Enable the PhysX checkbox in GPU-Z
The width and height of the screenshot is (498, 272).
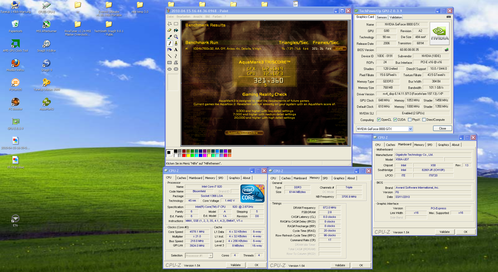pyautogui.click(x=410, y=120)
